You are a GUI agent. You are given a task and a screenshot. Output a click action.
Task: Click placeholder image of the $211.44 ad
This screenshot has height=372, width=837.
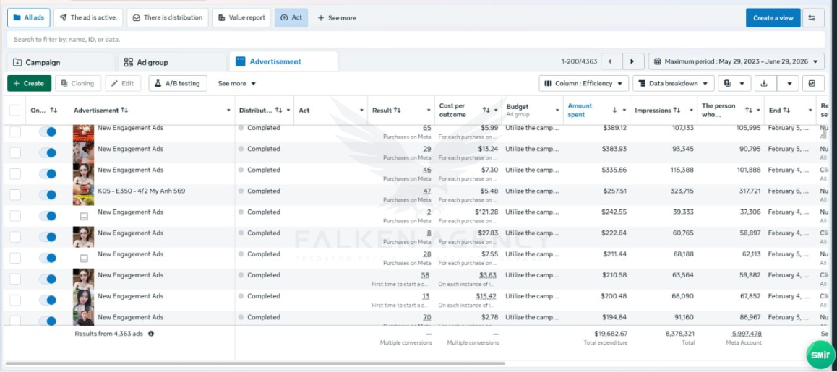click(83, 259)
